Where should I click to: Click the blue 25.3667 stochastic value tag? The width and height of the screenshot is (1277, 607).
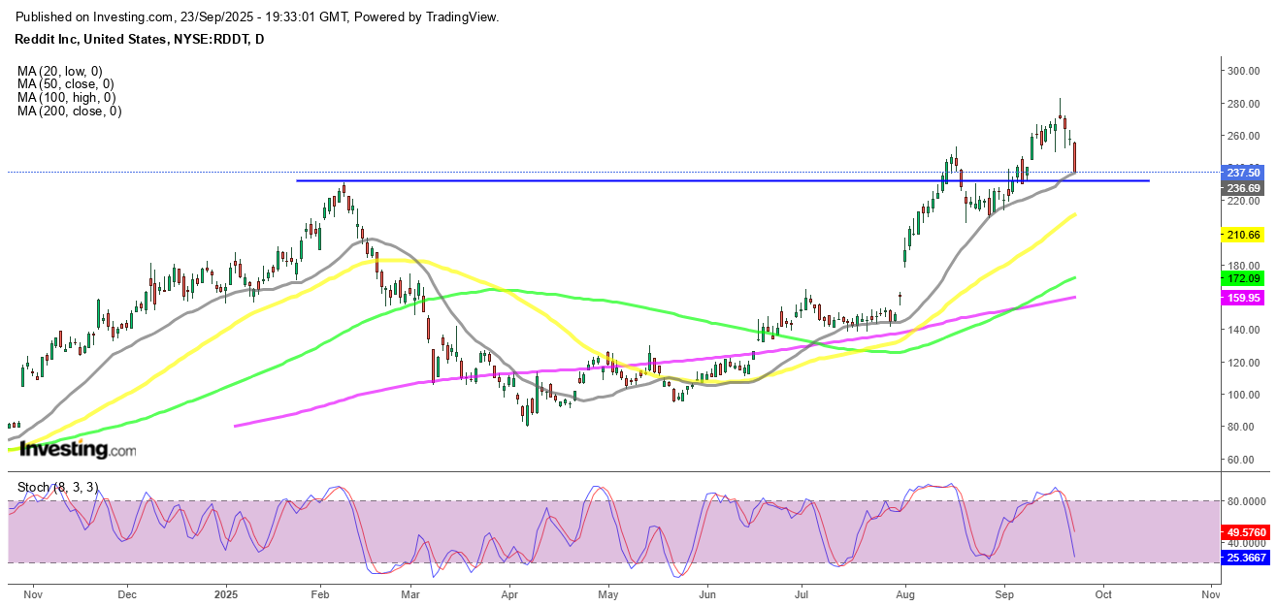coord(1245,559)
